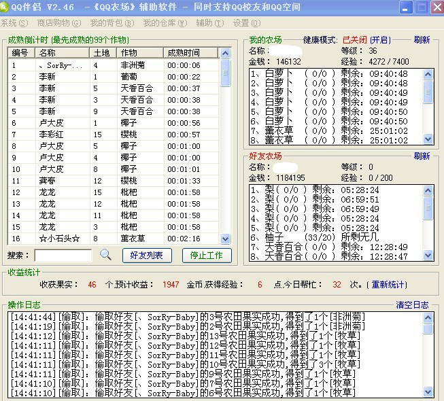Click countdown list scroll-down arrow
444x401 pixels.
pyautogui.click(x=225, y=239)
